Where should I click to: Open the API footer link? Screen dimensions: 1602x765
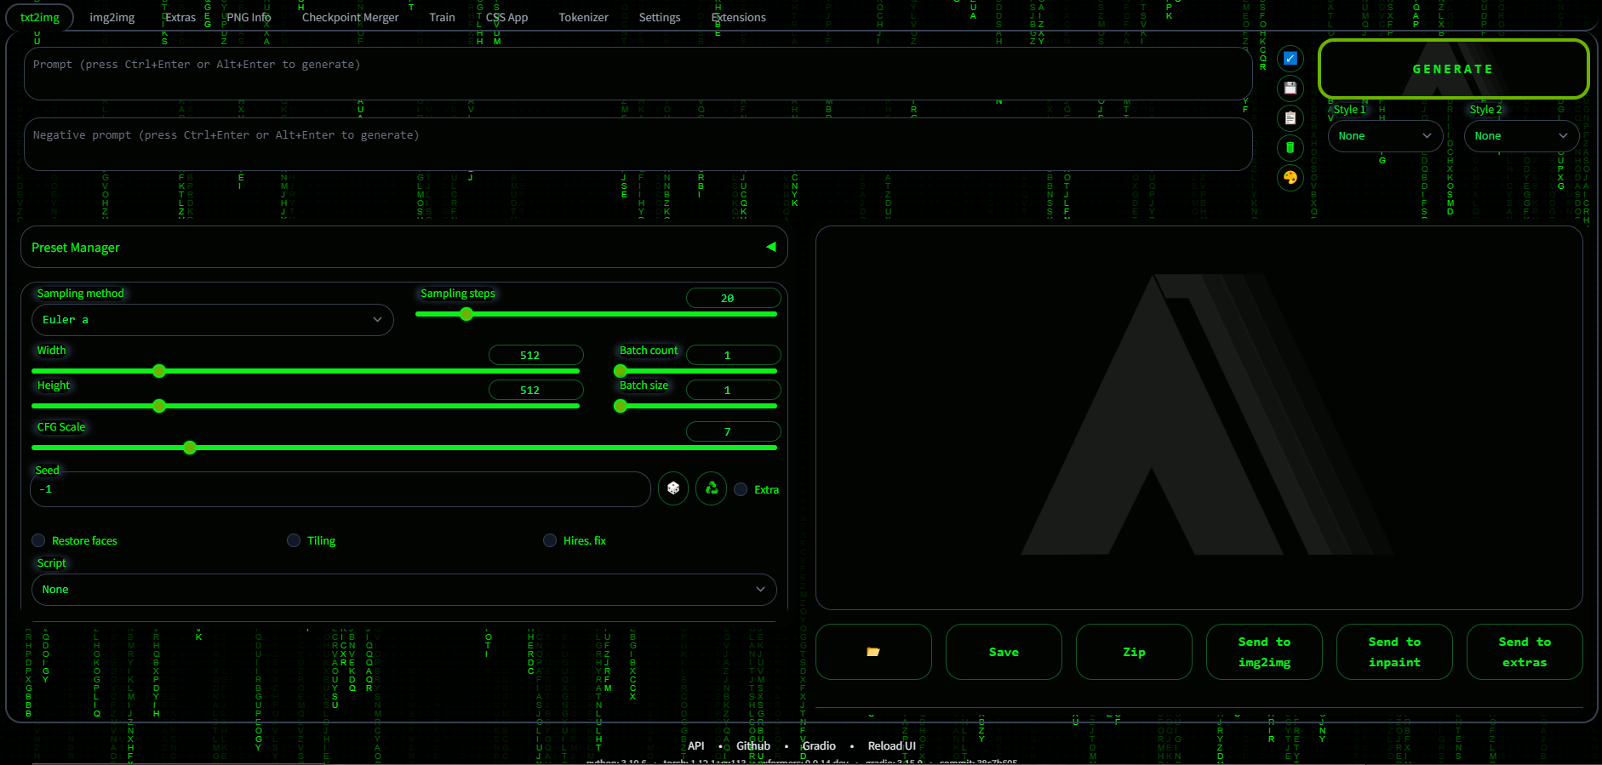(695, 745)
